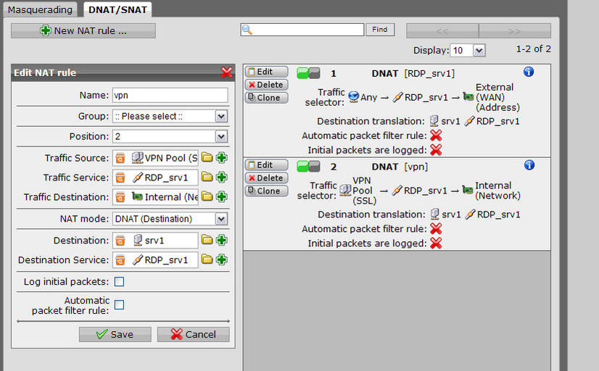Add new service to Traffic Service

tap(222, 177)
